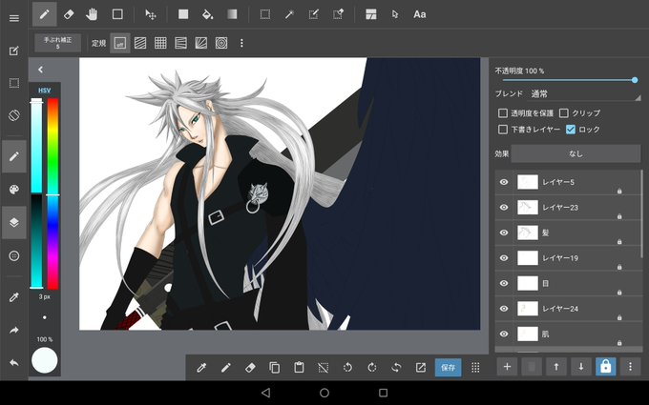Pick a hue on the rainbow bar

[x=52, y=193]
